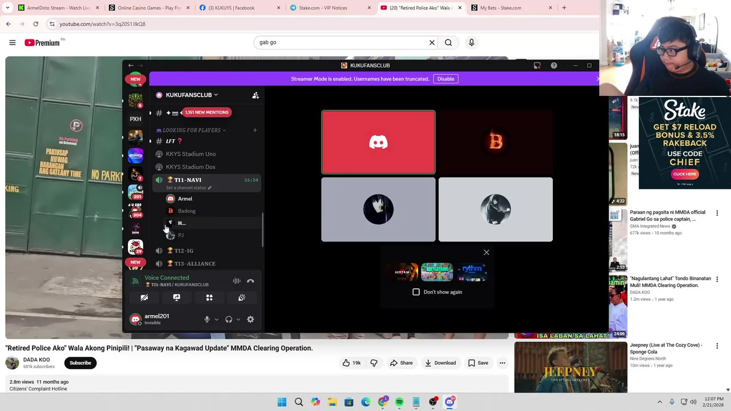The image size is (731, 411).
Task: Jump to 1,151 new mentions
Action: coord(207,112)
